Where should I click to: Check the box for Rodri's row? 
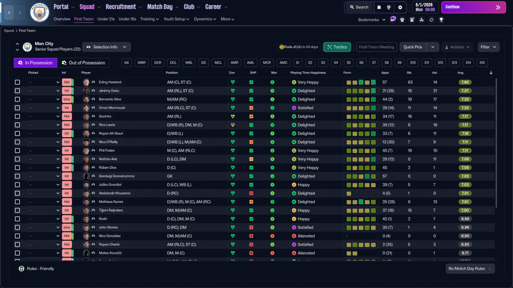[17, 219]
